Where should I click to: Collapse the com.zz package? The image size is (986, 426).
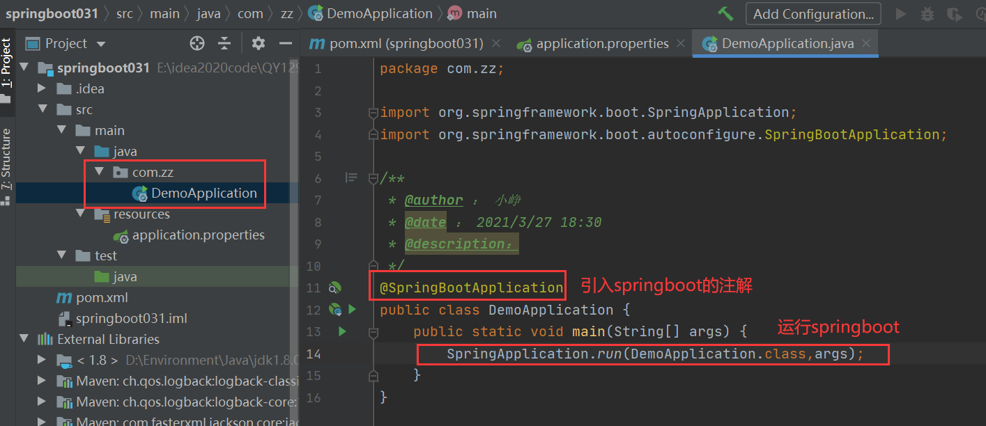(x=99, y=172)
